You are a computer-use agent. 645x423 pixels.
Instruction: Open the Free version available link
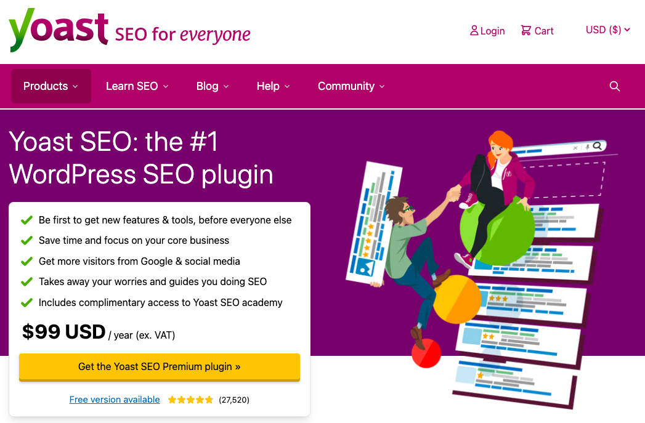click(115, 400)
